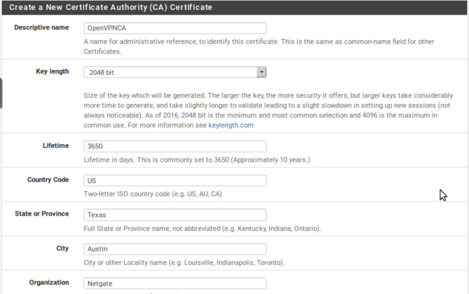Screen dimensions: 469x294
Task: Select the Organization field showing Netgate
Action: [x=174, y=282]
